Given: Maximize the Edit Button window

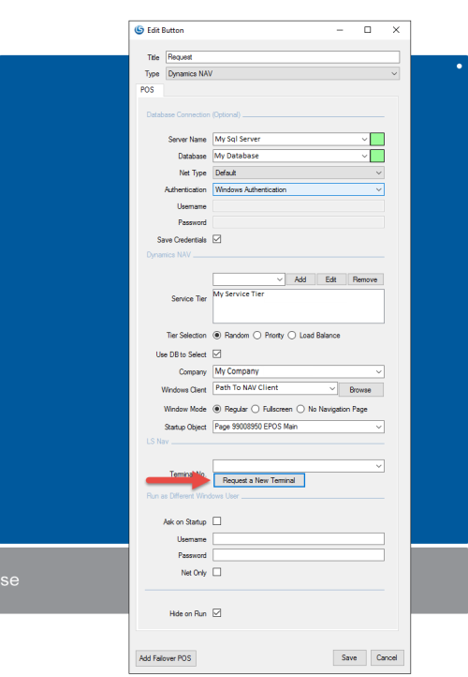Looking at the screenshot, I should [x=368, y=30].
